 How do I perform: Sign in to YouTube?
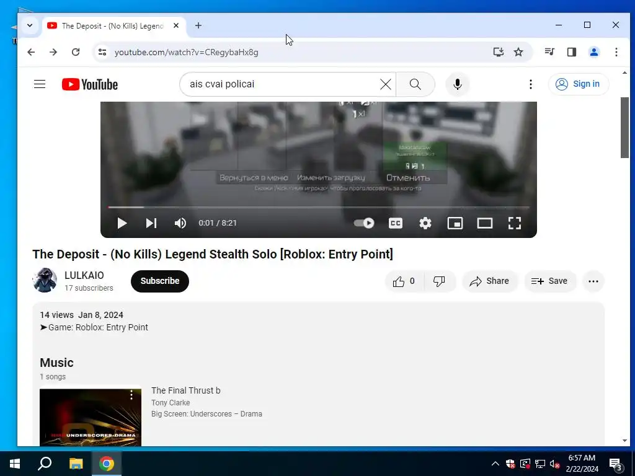(579, 84)
